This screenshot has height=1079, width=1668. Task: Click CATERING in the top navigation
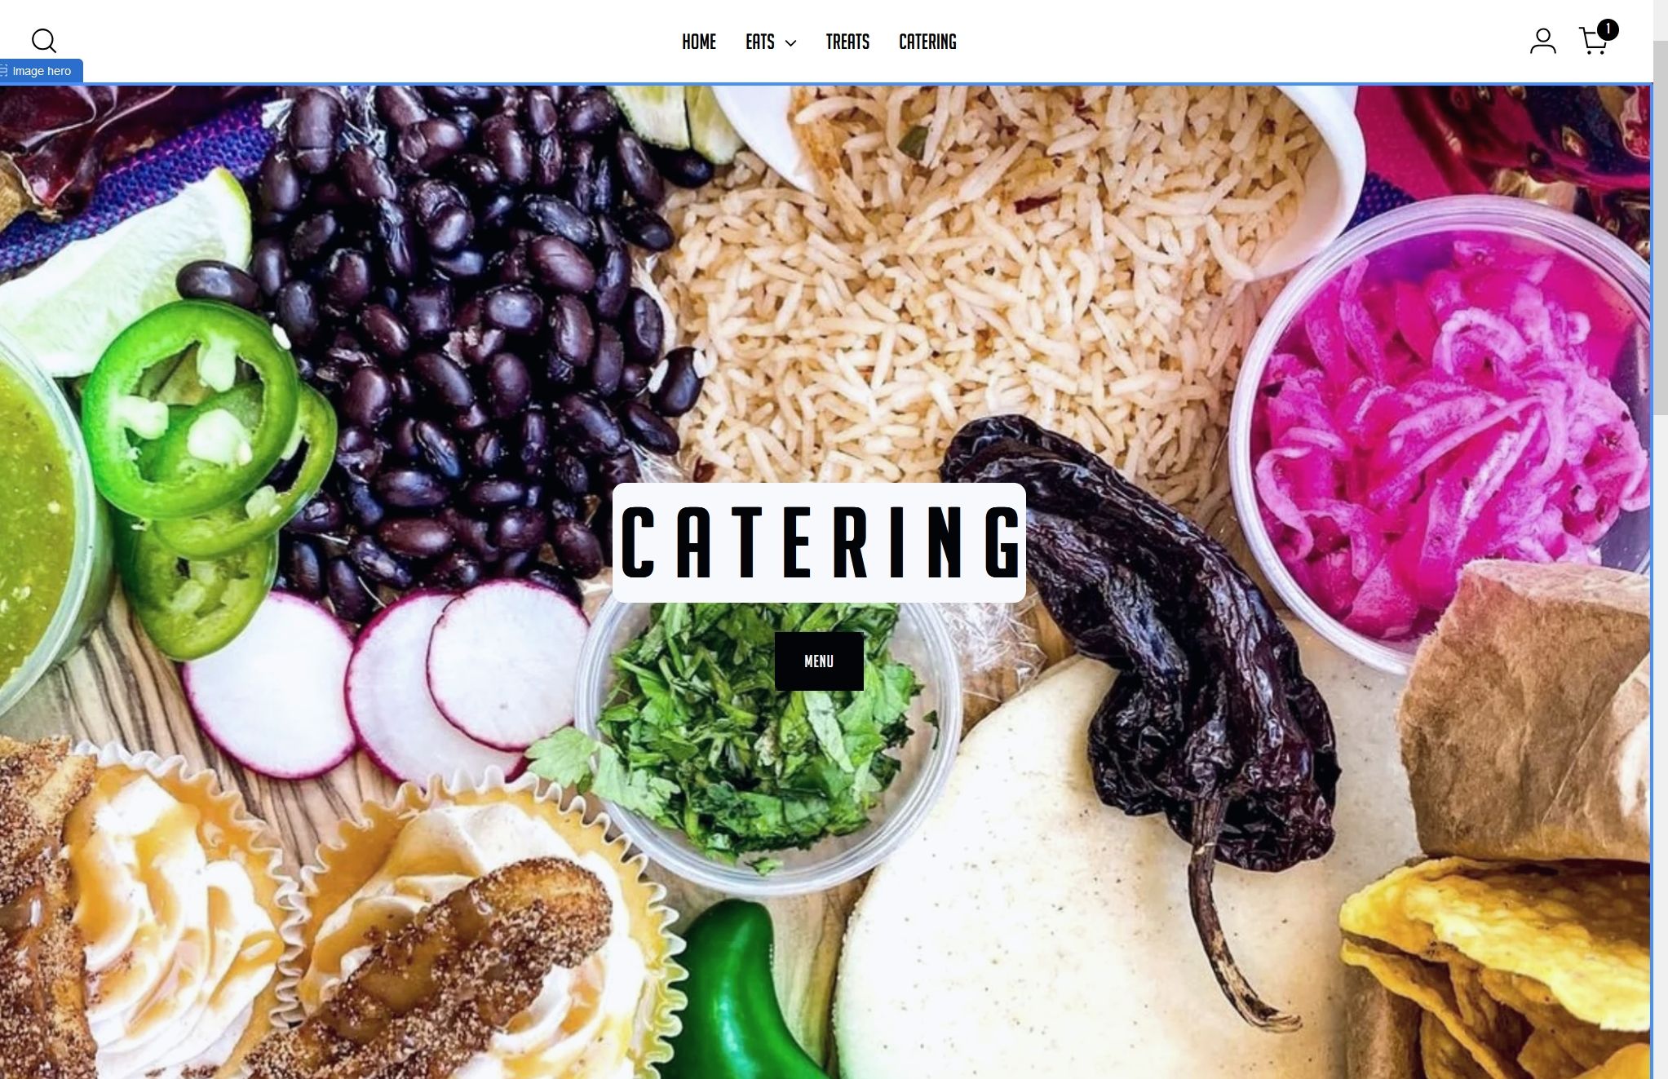[x=927, y=42]
